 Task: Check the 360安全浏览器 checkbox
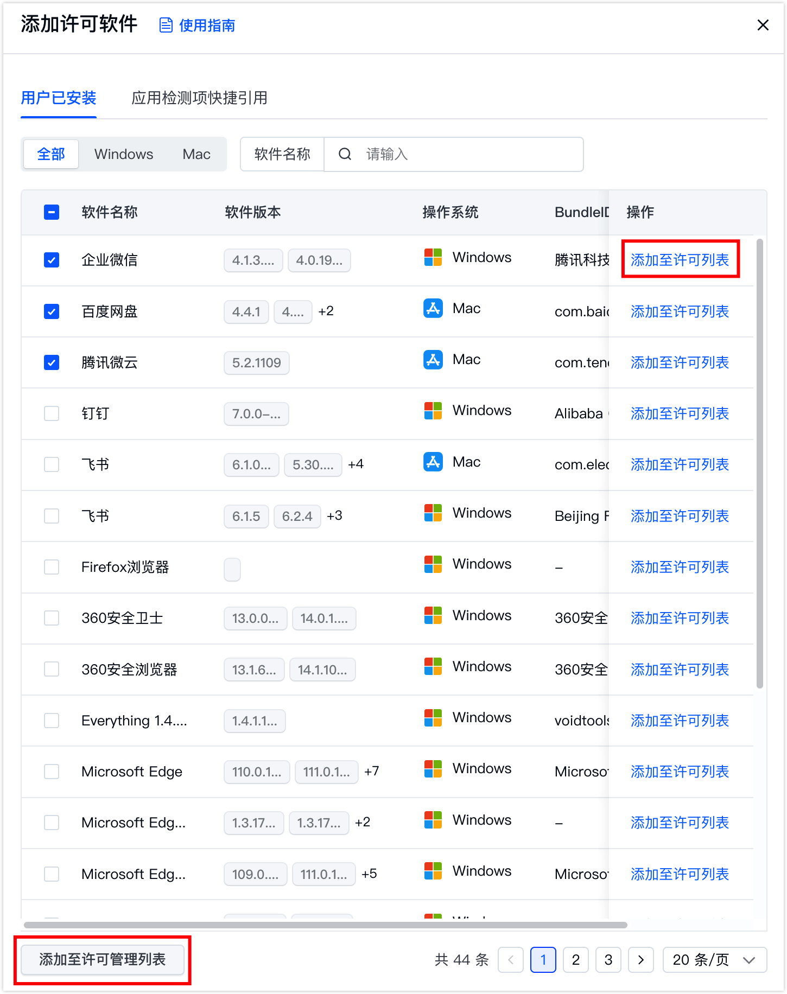[52, 670]
